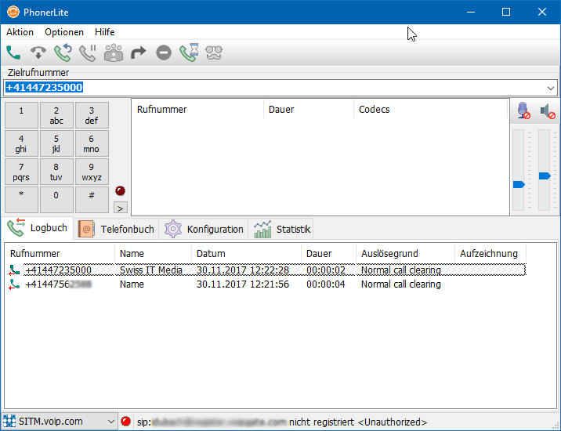The width and height of the screenshot is (561, 431).
Task: Sort log by Name column header
Action: coord(153,254)
